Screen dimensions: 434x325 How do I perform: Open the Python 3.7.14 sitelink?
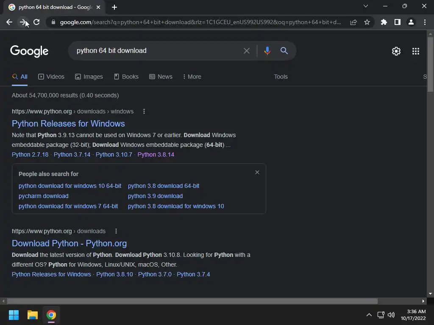[72, 154]
